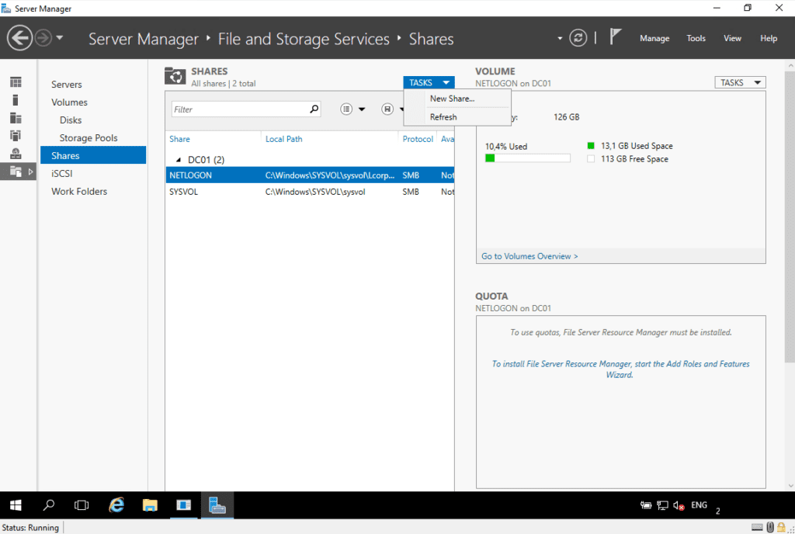
Task: Sort by the Local Path column header
Action: pyautogui.click(x=283, y=139)
